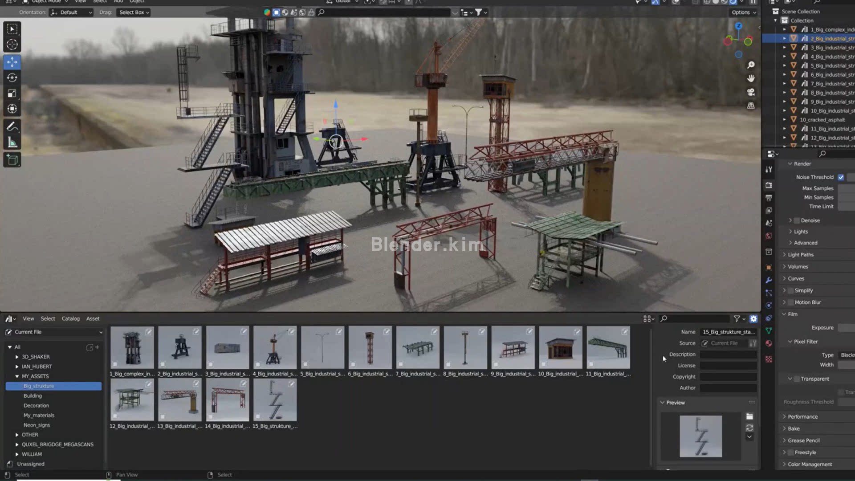Click the viewport zoom magnifier icon
The image size is (855, 481).
[751, 65]
